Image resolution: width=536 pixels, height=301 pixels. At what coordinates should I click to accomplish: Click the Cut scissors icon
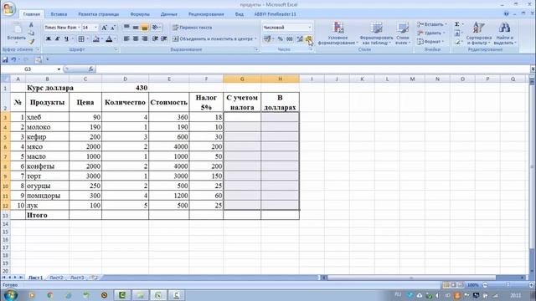[x=31, y=25]
